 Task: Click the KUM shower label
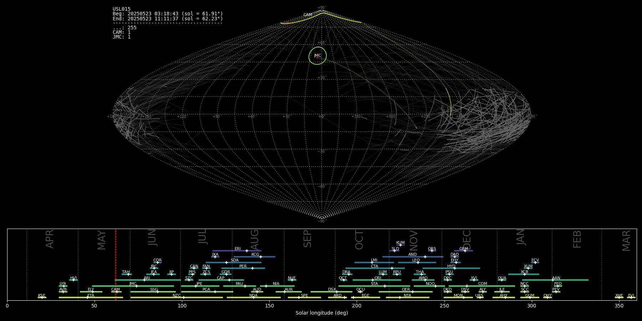[400, 243]
